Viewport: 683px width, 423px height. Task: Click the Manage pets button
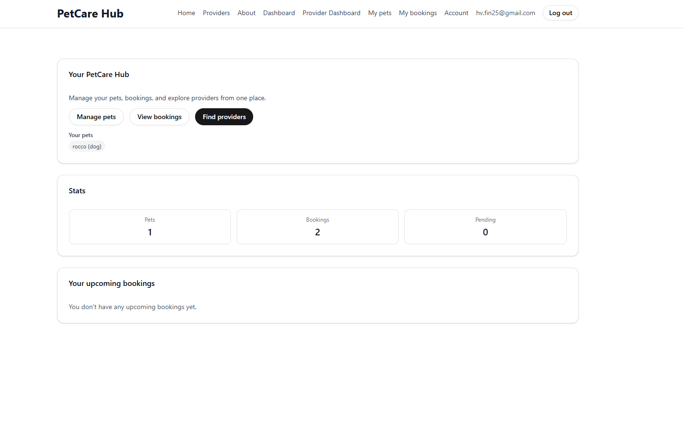96,117
